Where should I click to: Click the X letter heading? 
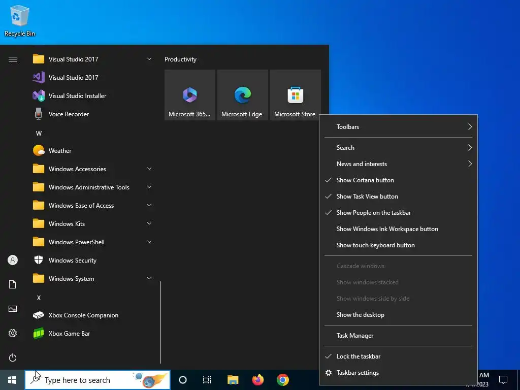39,298
